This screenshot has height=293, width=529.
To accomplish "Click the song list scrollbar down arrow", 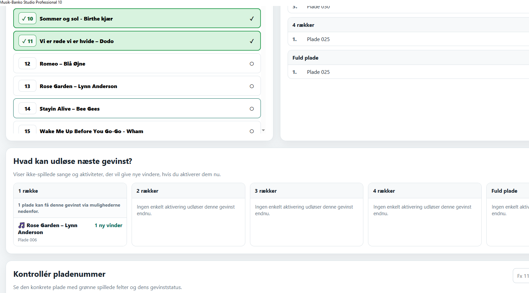I will coord(263,130).
